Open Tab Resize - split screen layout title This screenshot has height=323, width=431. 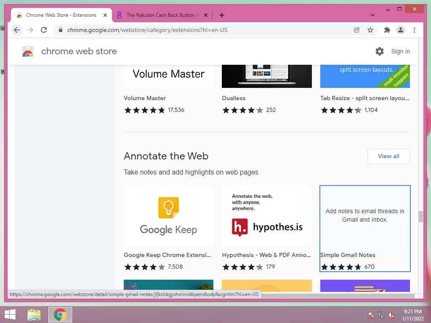[365, 98]
